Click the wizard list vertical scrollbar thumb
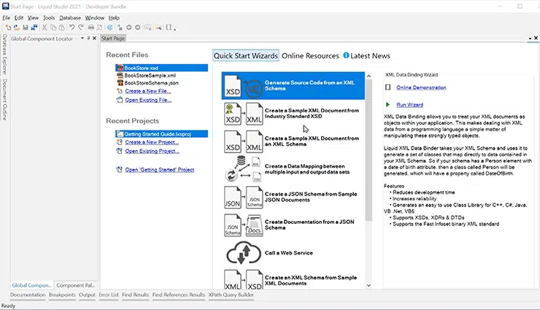Screen dimensions: 540x310 click(369, 150)
